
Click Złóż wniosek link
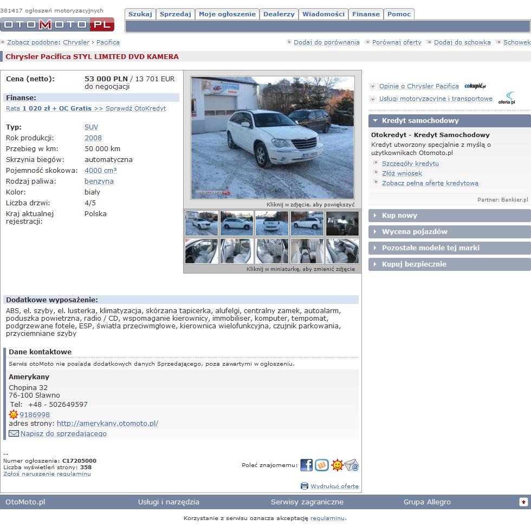click(402, 173)
